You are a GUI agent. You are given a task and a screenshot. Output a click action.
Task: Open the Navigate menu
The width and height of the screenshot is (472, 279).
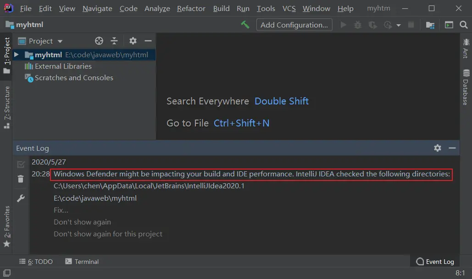(x=97, y=8)
